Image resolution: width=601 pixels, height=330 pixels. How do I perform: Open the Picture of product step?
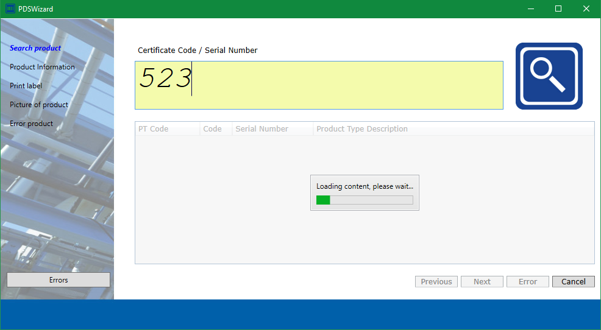click(x=39, y=105)
